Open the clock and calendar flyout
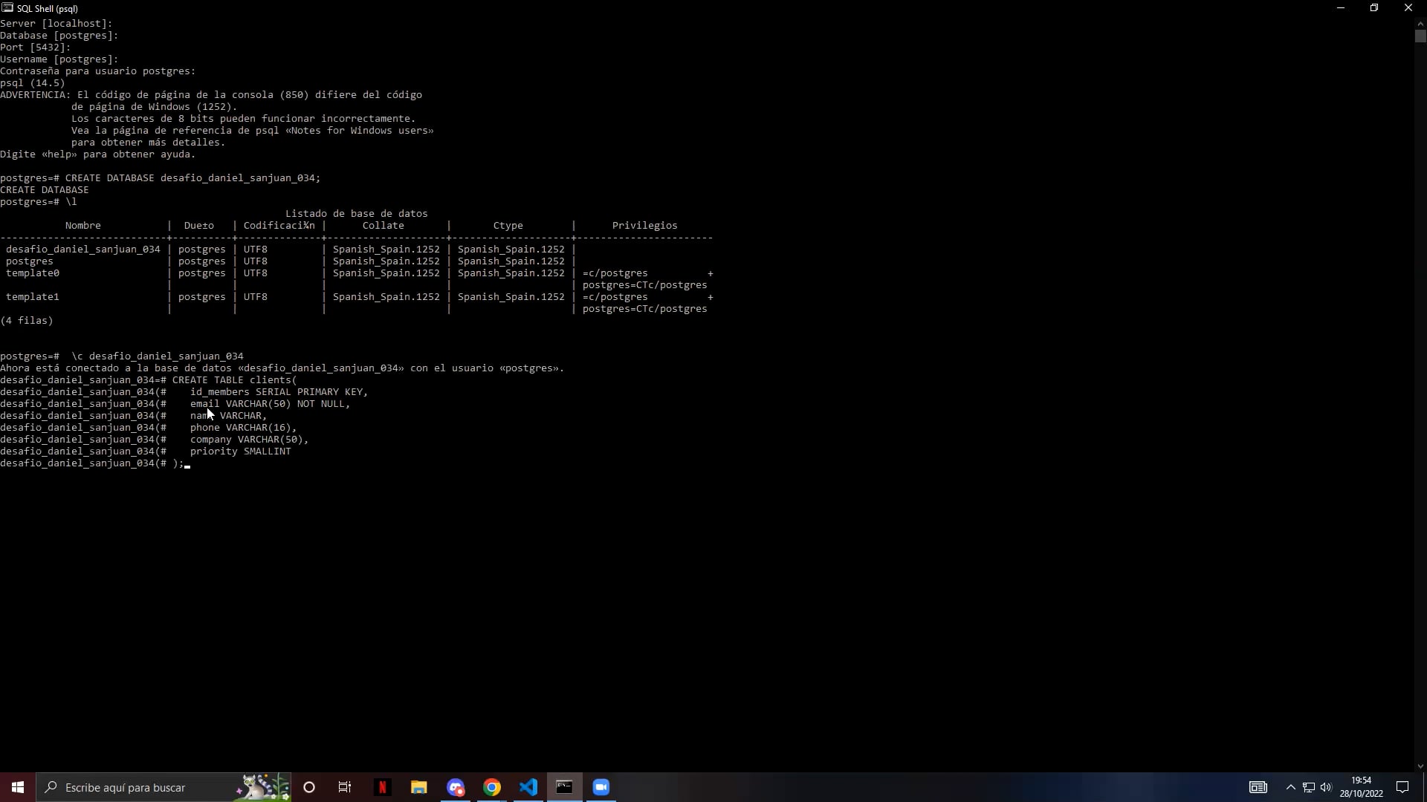The image size is (1427, 802). coord(1360,787)
